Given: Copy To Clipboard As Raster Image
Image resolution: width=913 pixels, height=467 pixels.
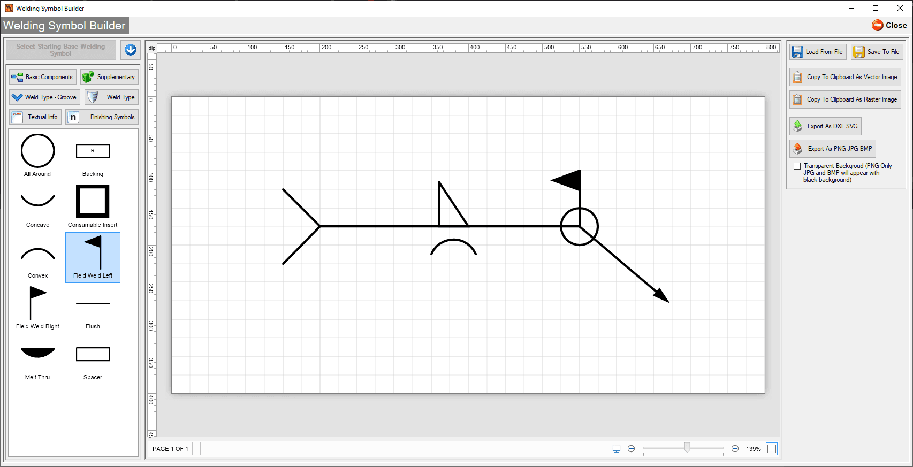Looking at the screenshot, I should click(x=845, y=99).
